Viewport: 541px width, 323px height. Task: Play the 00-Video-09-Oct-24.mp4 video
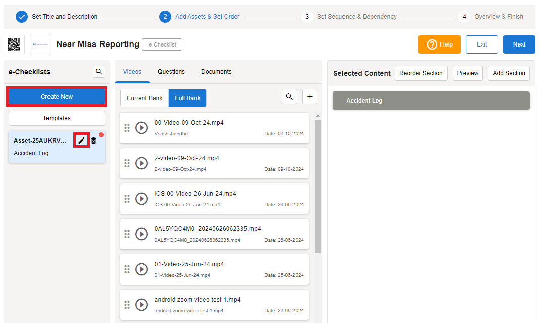click(x=141, y=128)
